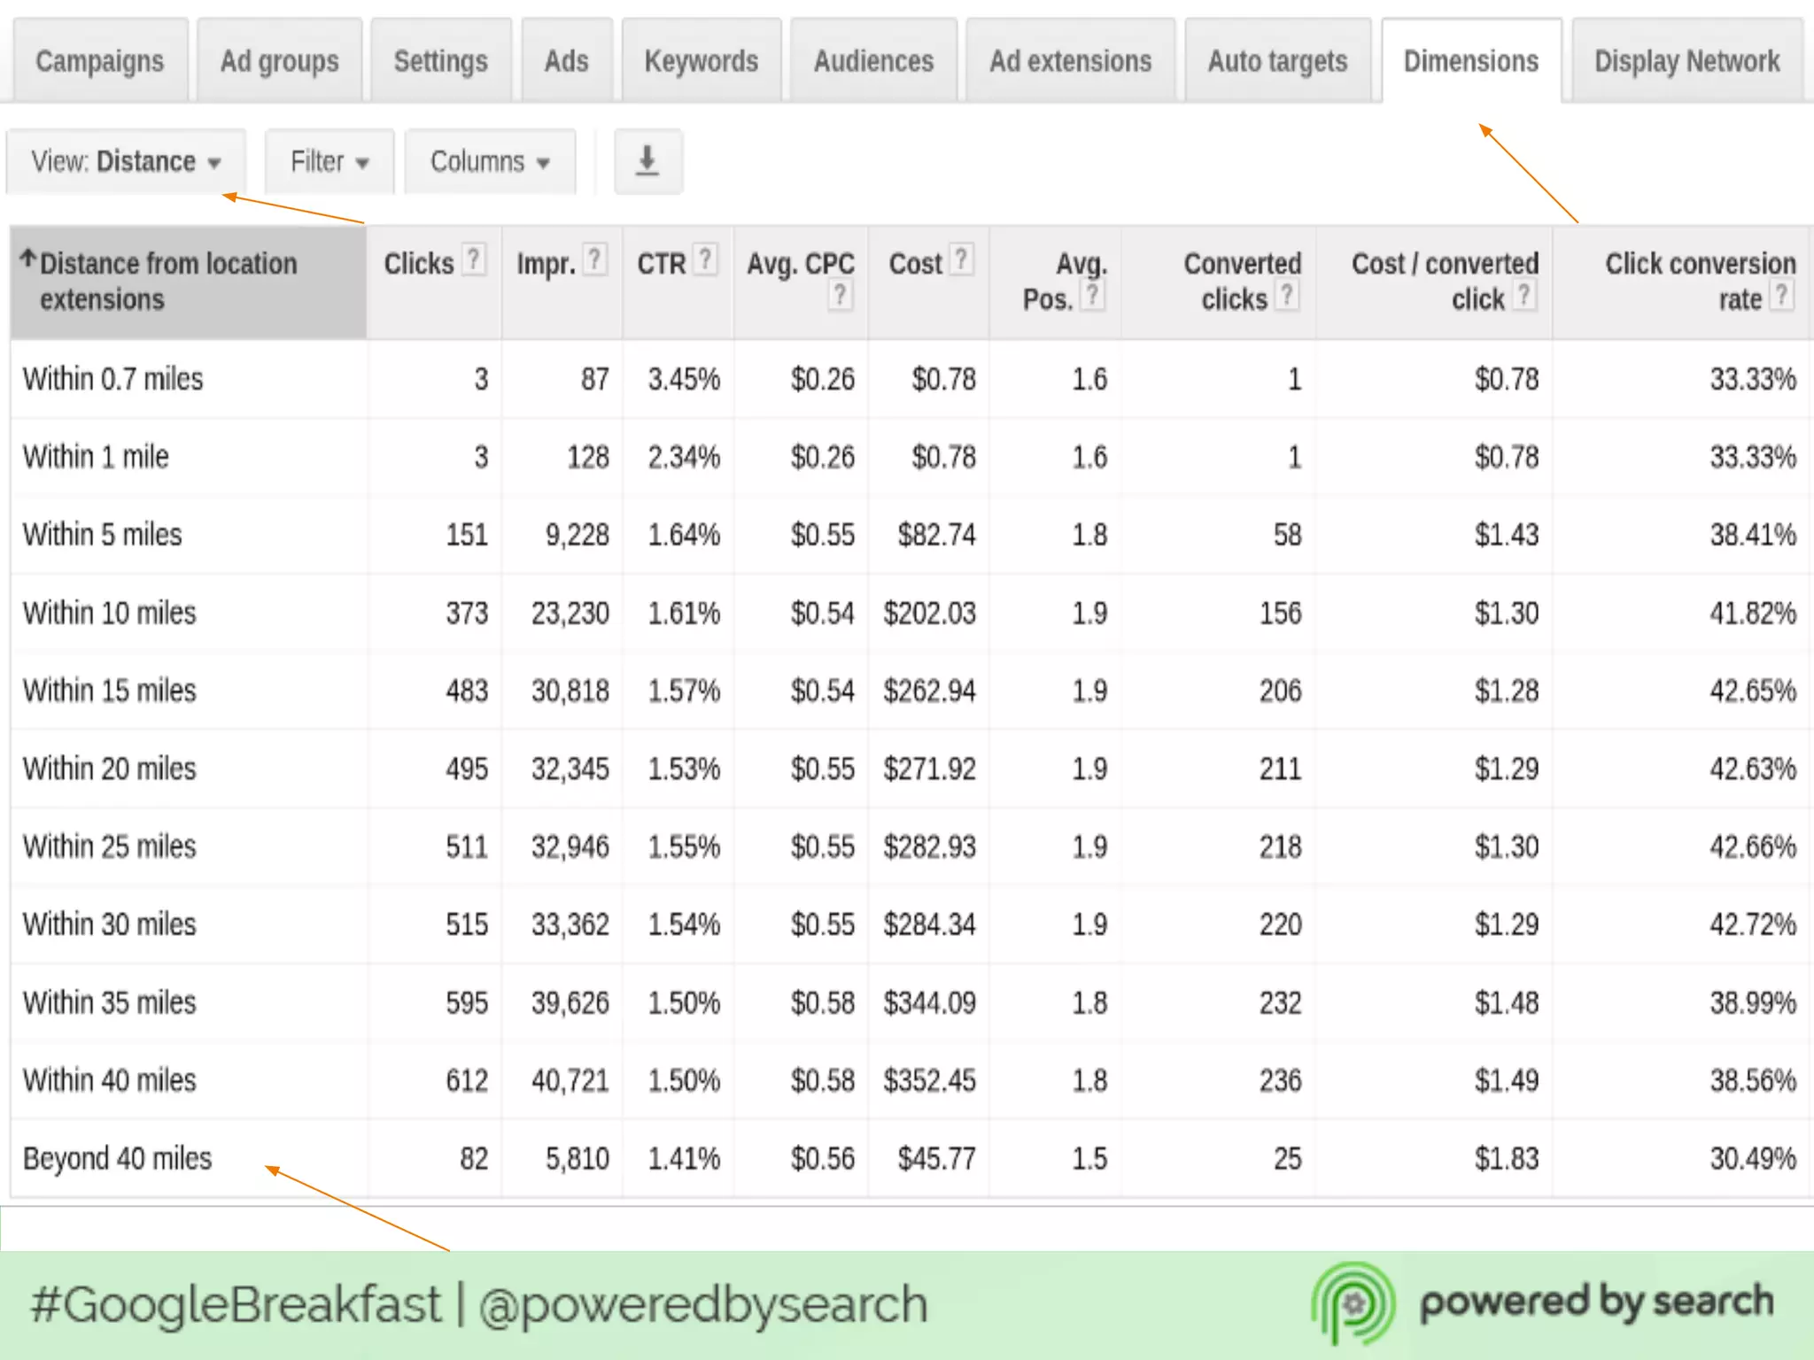Click help icon next to Clicks header
Screen dimensions: 1814x1360
click(475, 259)
